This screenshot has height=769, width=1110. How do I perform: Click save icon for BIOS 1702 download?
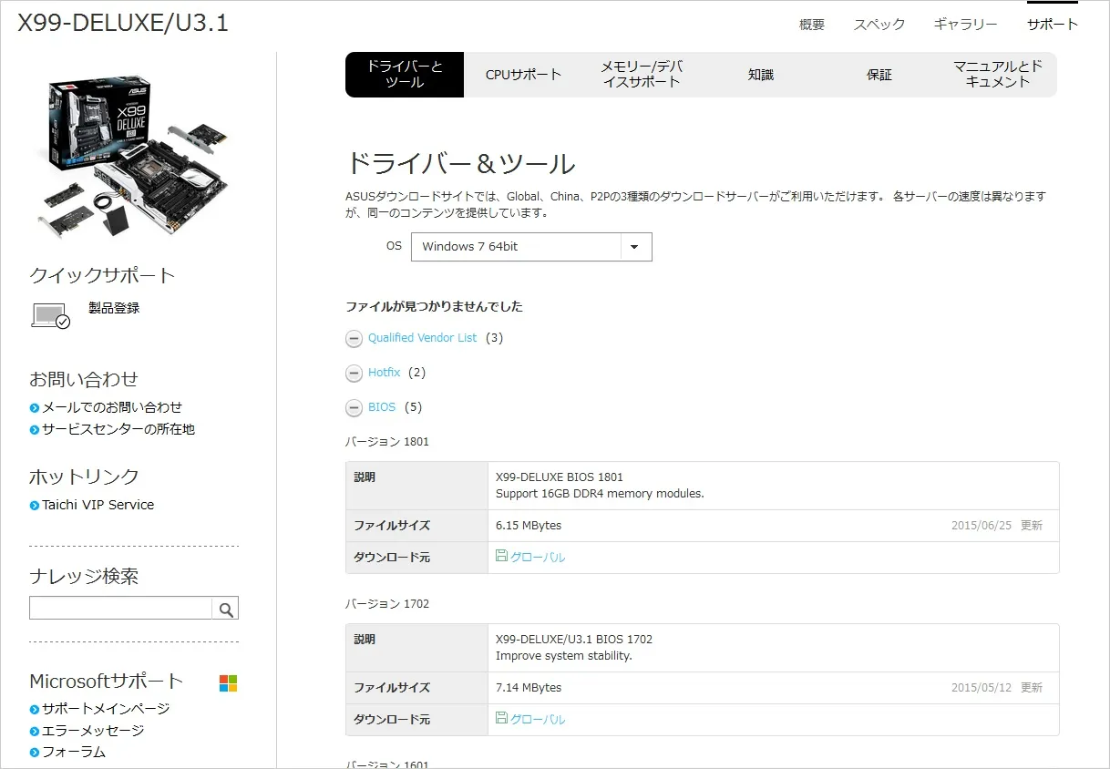pos(501,718)
